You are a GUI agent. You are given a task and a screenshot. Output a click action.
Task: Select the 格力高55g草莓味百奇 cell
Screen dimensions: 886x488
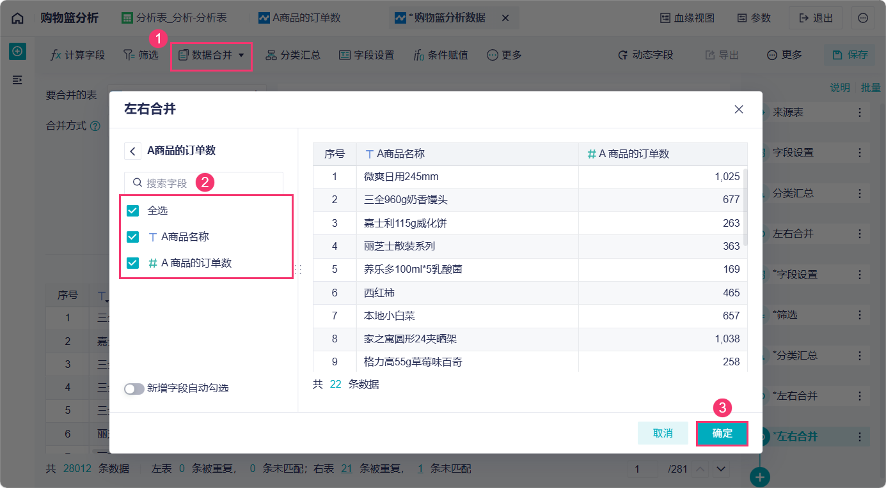(x=467, y=362)
